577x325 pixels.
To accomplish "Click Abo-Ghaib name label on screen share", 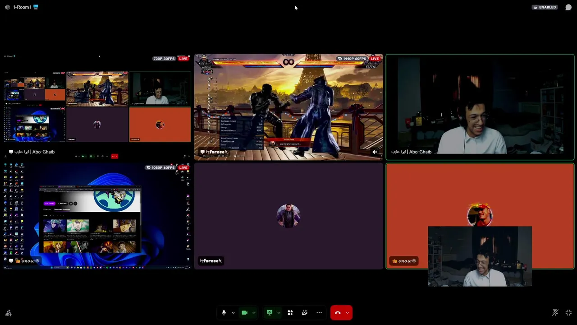I will (x=32, y=152).
